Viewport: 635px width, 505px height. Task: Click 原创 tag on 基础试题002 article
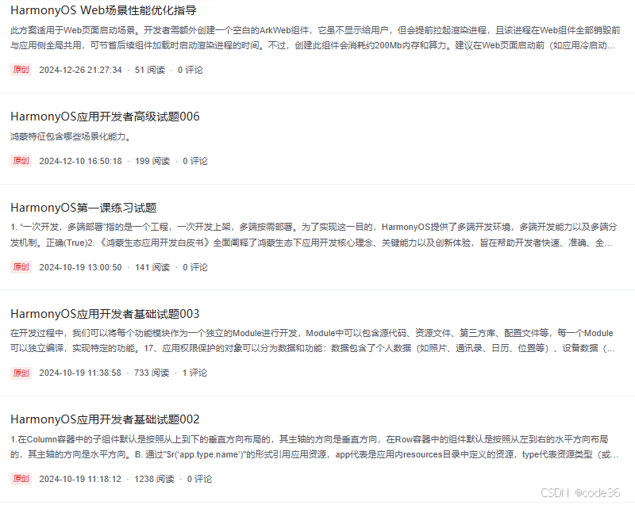[21, 479]
